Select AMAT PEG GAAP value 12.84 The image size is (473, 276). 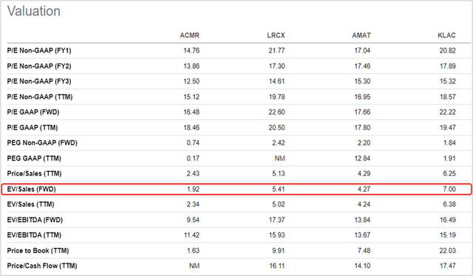(x=362, y=158)
